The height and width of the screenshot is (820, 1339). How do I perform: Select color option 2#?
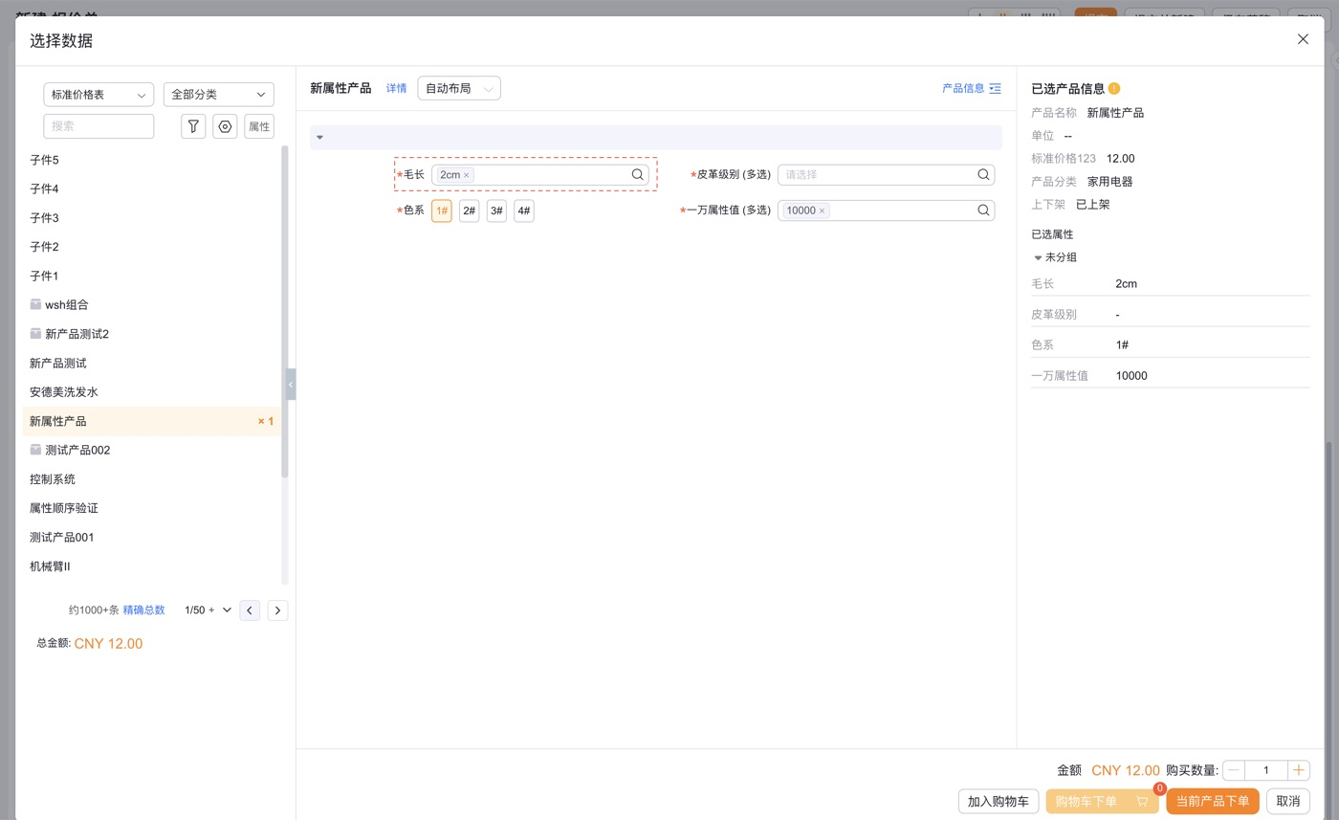(470, 211)
